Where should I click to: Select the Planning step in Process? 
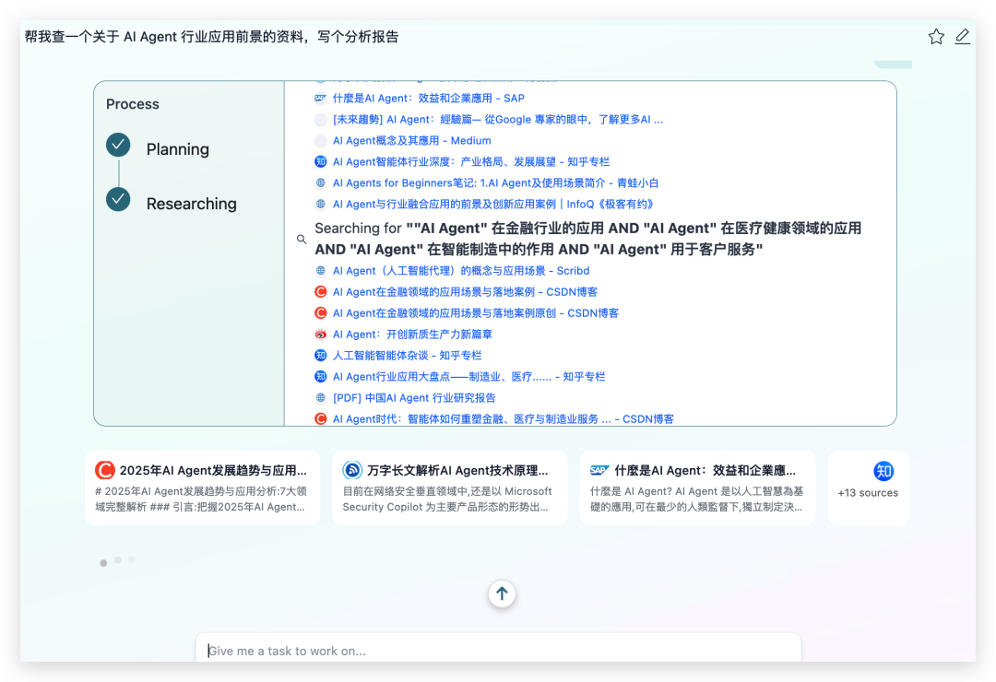coord(177,149)
